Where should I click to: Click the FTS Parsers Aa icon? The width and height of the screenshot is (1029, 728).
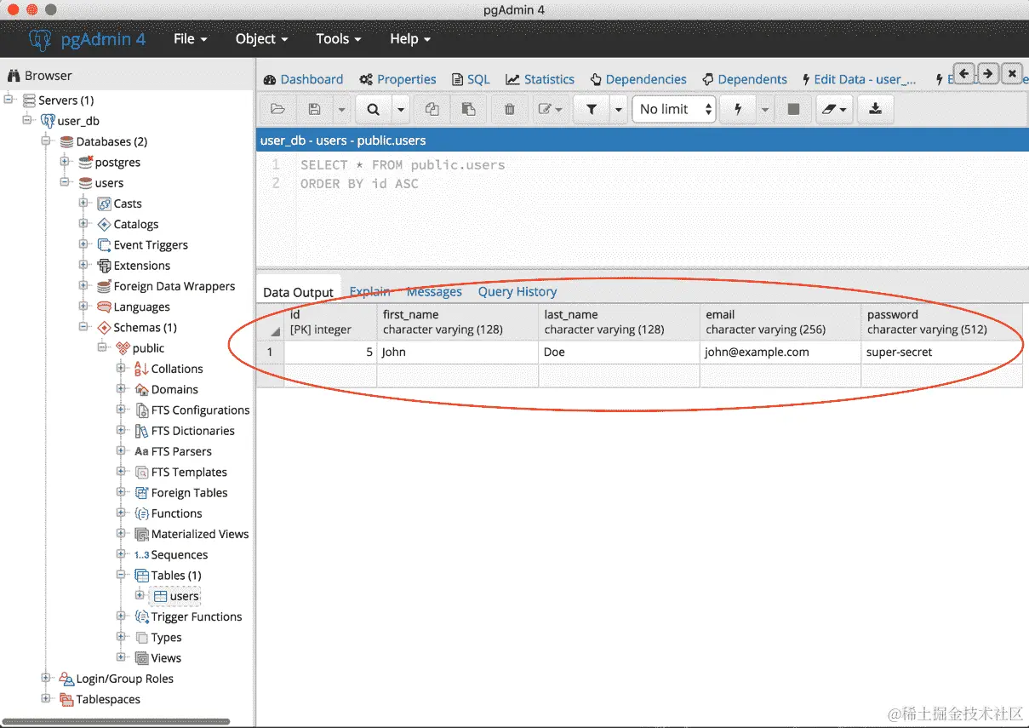(141, 451)
